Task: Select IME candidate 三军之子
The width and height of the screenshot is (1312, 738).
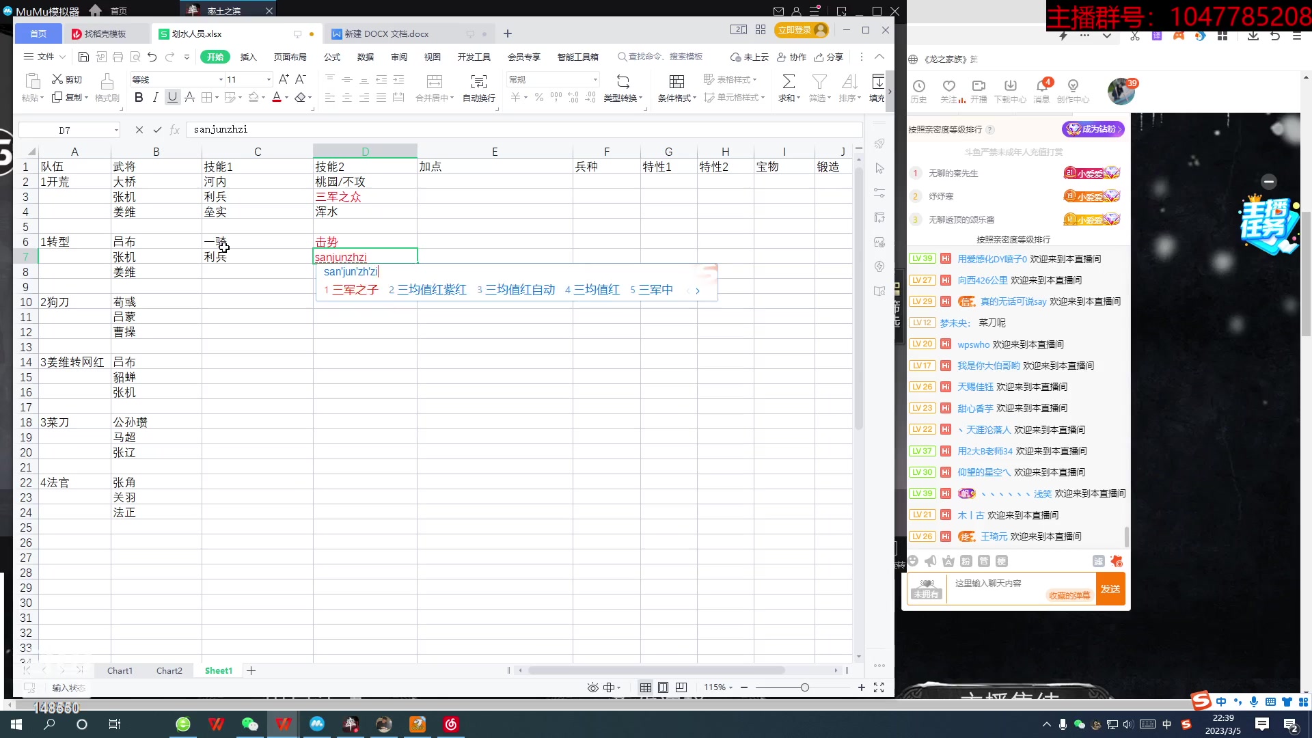Action: click(x=351, y=290)
